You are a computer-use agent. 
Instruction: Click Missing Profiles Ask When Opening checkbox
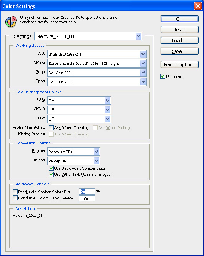point(51,134)
